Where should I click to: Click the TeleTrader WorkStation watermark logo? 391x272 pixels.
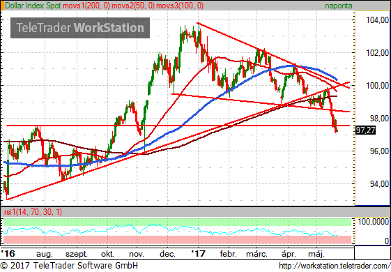click(x=80, y=28)
